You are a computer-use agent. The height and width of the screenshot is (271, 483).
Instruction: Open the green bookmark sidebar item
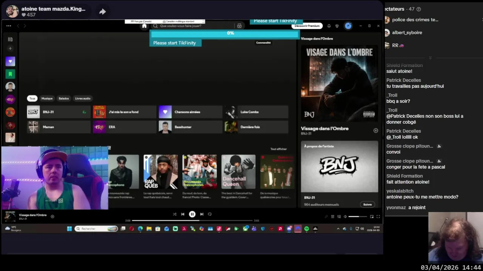pyautogui.click(x=10, y=74)
